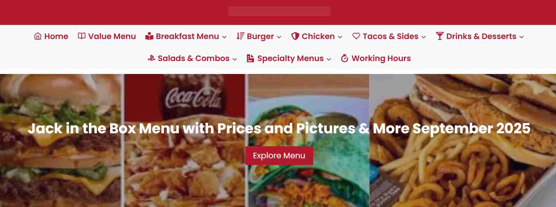Click the reader icon beside Breakfast Menu
The image size is (556, 207).
pyautogui.click(x=149, y=36)
